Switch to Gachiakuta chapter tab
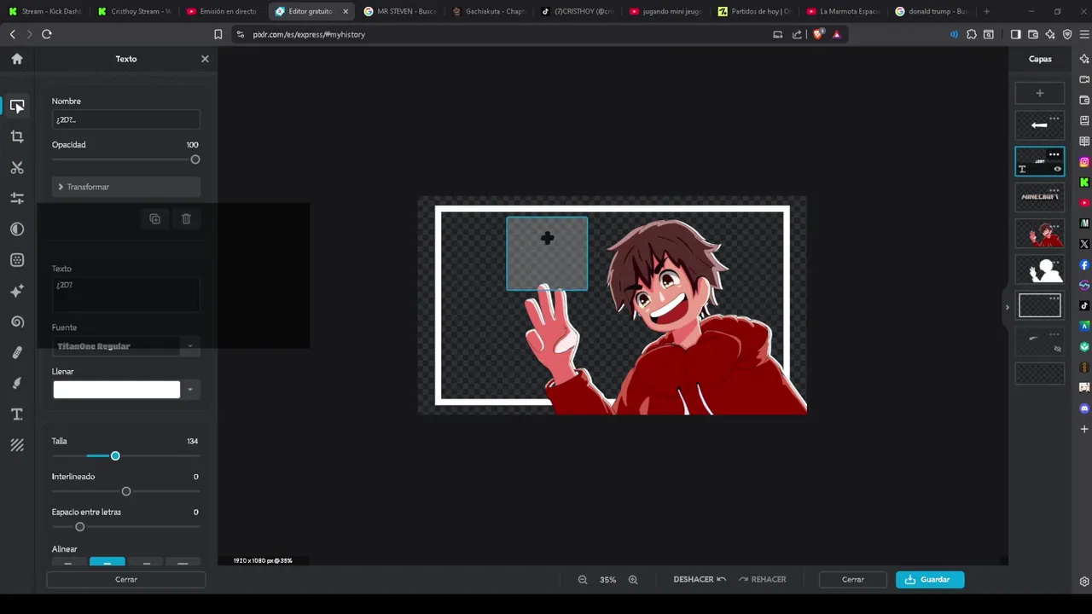 (491, 11)
